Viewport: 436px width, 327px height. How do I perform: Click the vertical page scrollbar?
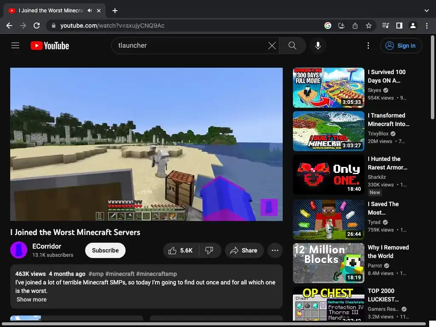(433, 77)
